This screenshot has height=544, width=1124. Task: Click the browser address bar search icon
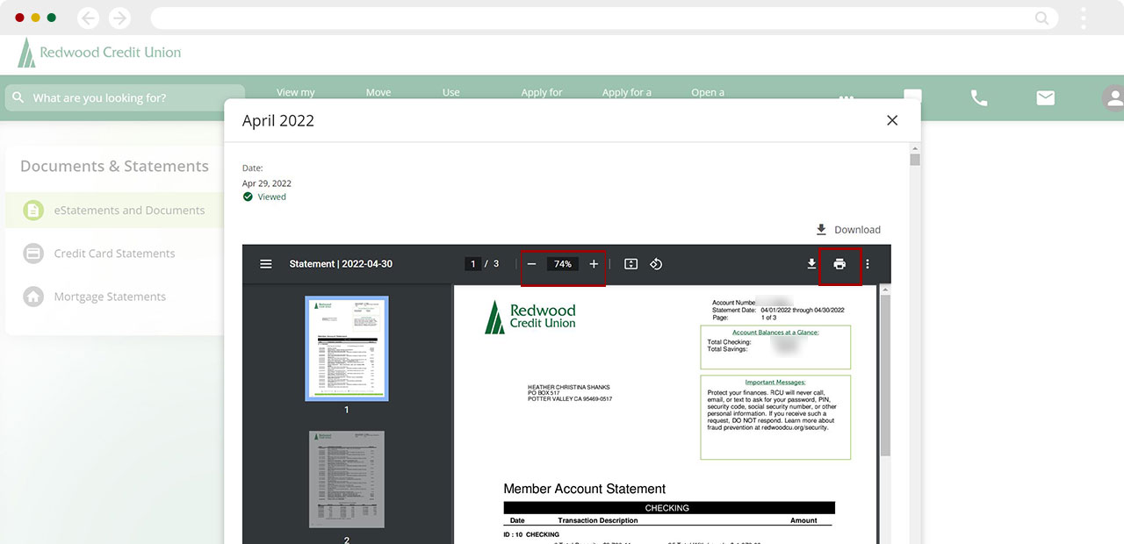click(1041, 18)
